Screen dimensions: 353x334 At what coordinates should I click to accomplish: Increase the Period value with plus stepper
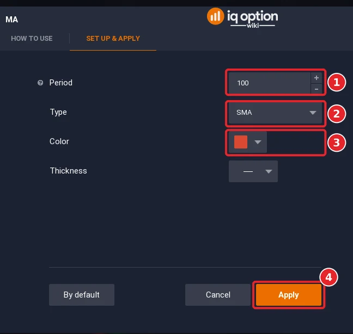[x=317, y=78]
